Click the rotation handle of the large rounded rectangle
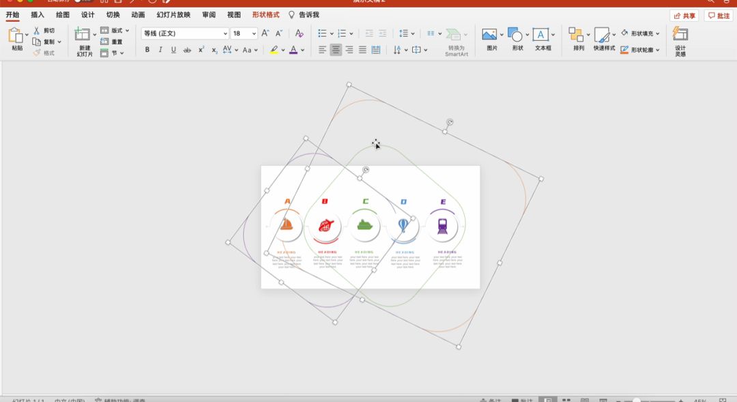Viewport: 737px width, 402px height. (450, 122)
